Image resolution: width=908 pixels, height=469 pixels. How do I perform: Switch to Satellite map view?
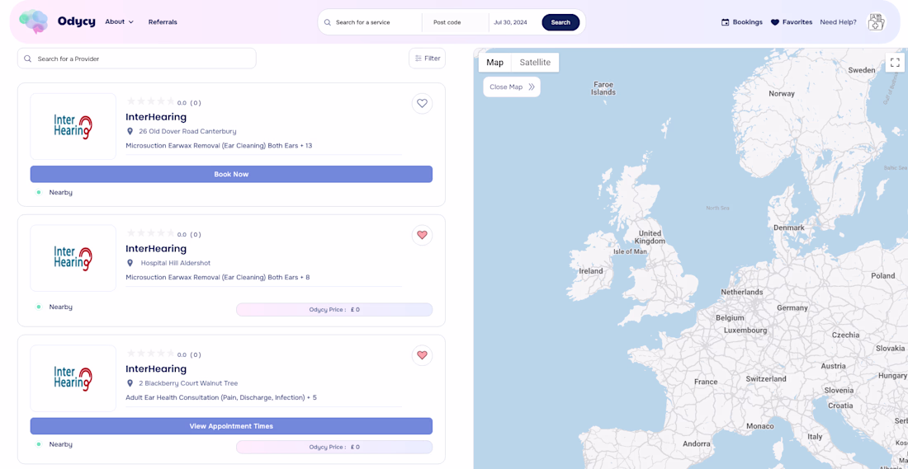(x=535, y=63)
